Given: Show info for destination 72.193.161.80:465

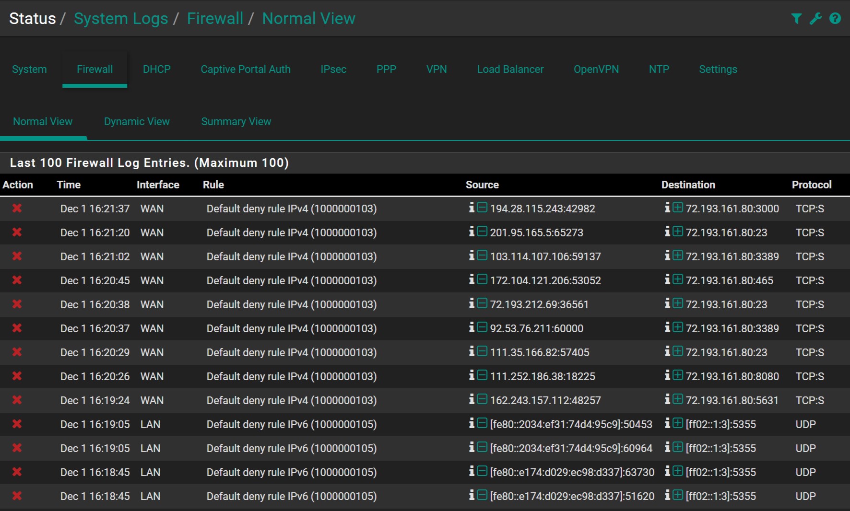Looking at the screenshot, I should pos(668,279).
